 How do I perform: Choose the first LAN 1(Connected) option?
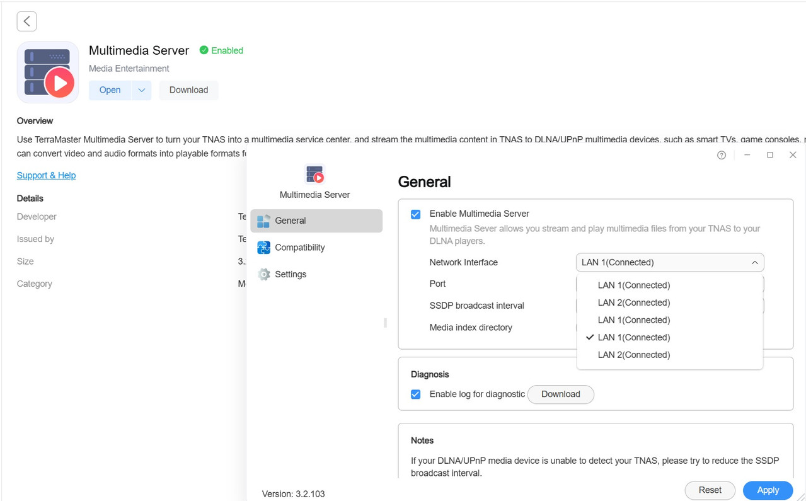(x=670, y=285)
